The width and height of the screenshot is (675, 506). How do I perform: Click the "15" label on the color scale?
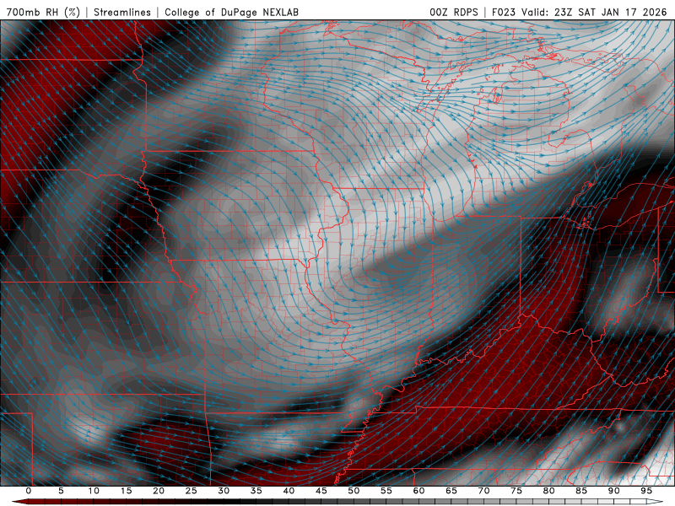(x=126, y=491)
